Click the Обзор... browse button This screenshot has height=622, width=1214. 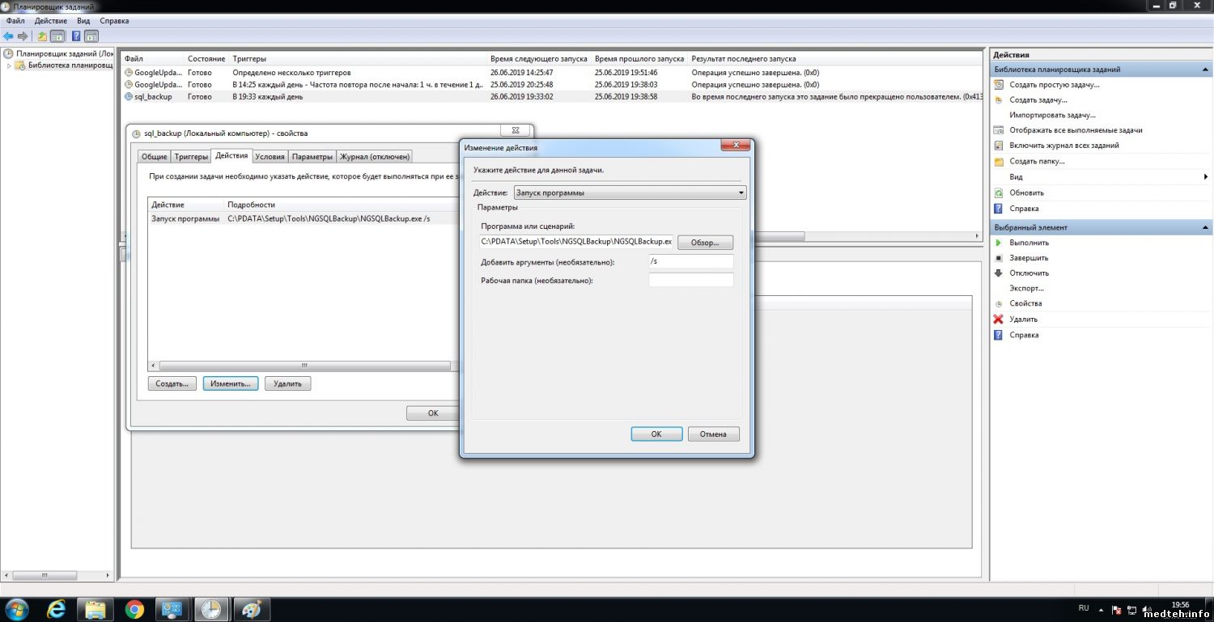(x=704, y=243)
